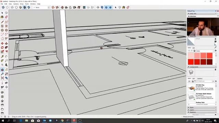Open the Draw menu

pos(22,4)
